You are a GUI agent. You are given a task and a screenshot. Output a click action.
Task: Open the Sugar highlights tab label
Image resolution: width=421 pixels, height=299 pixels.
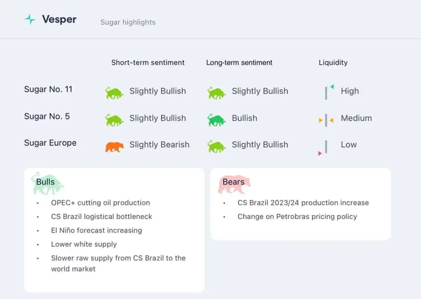click(128, 22)
